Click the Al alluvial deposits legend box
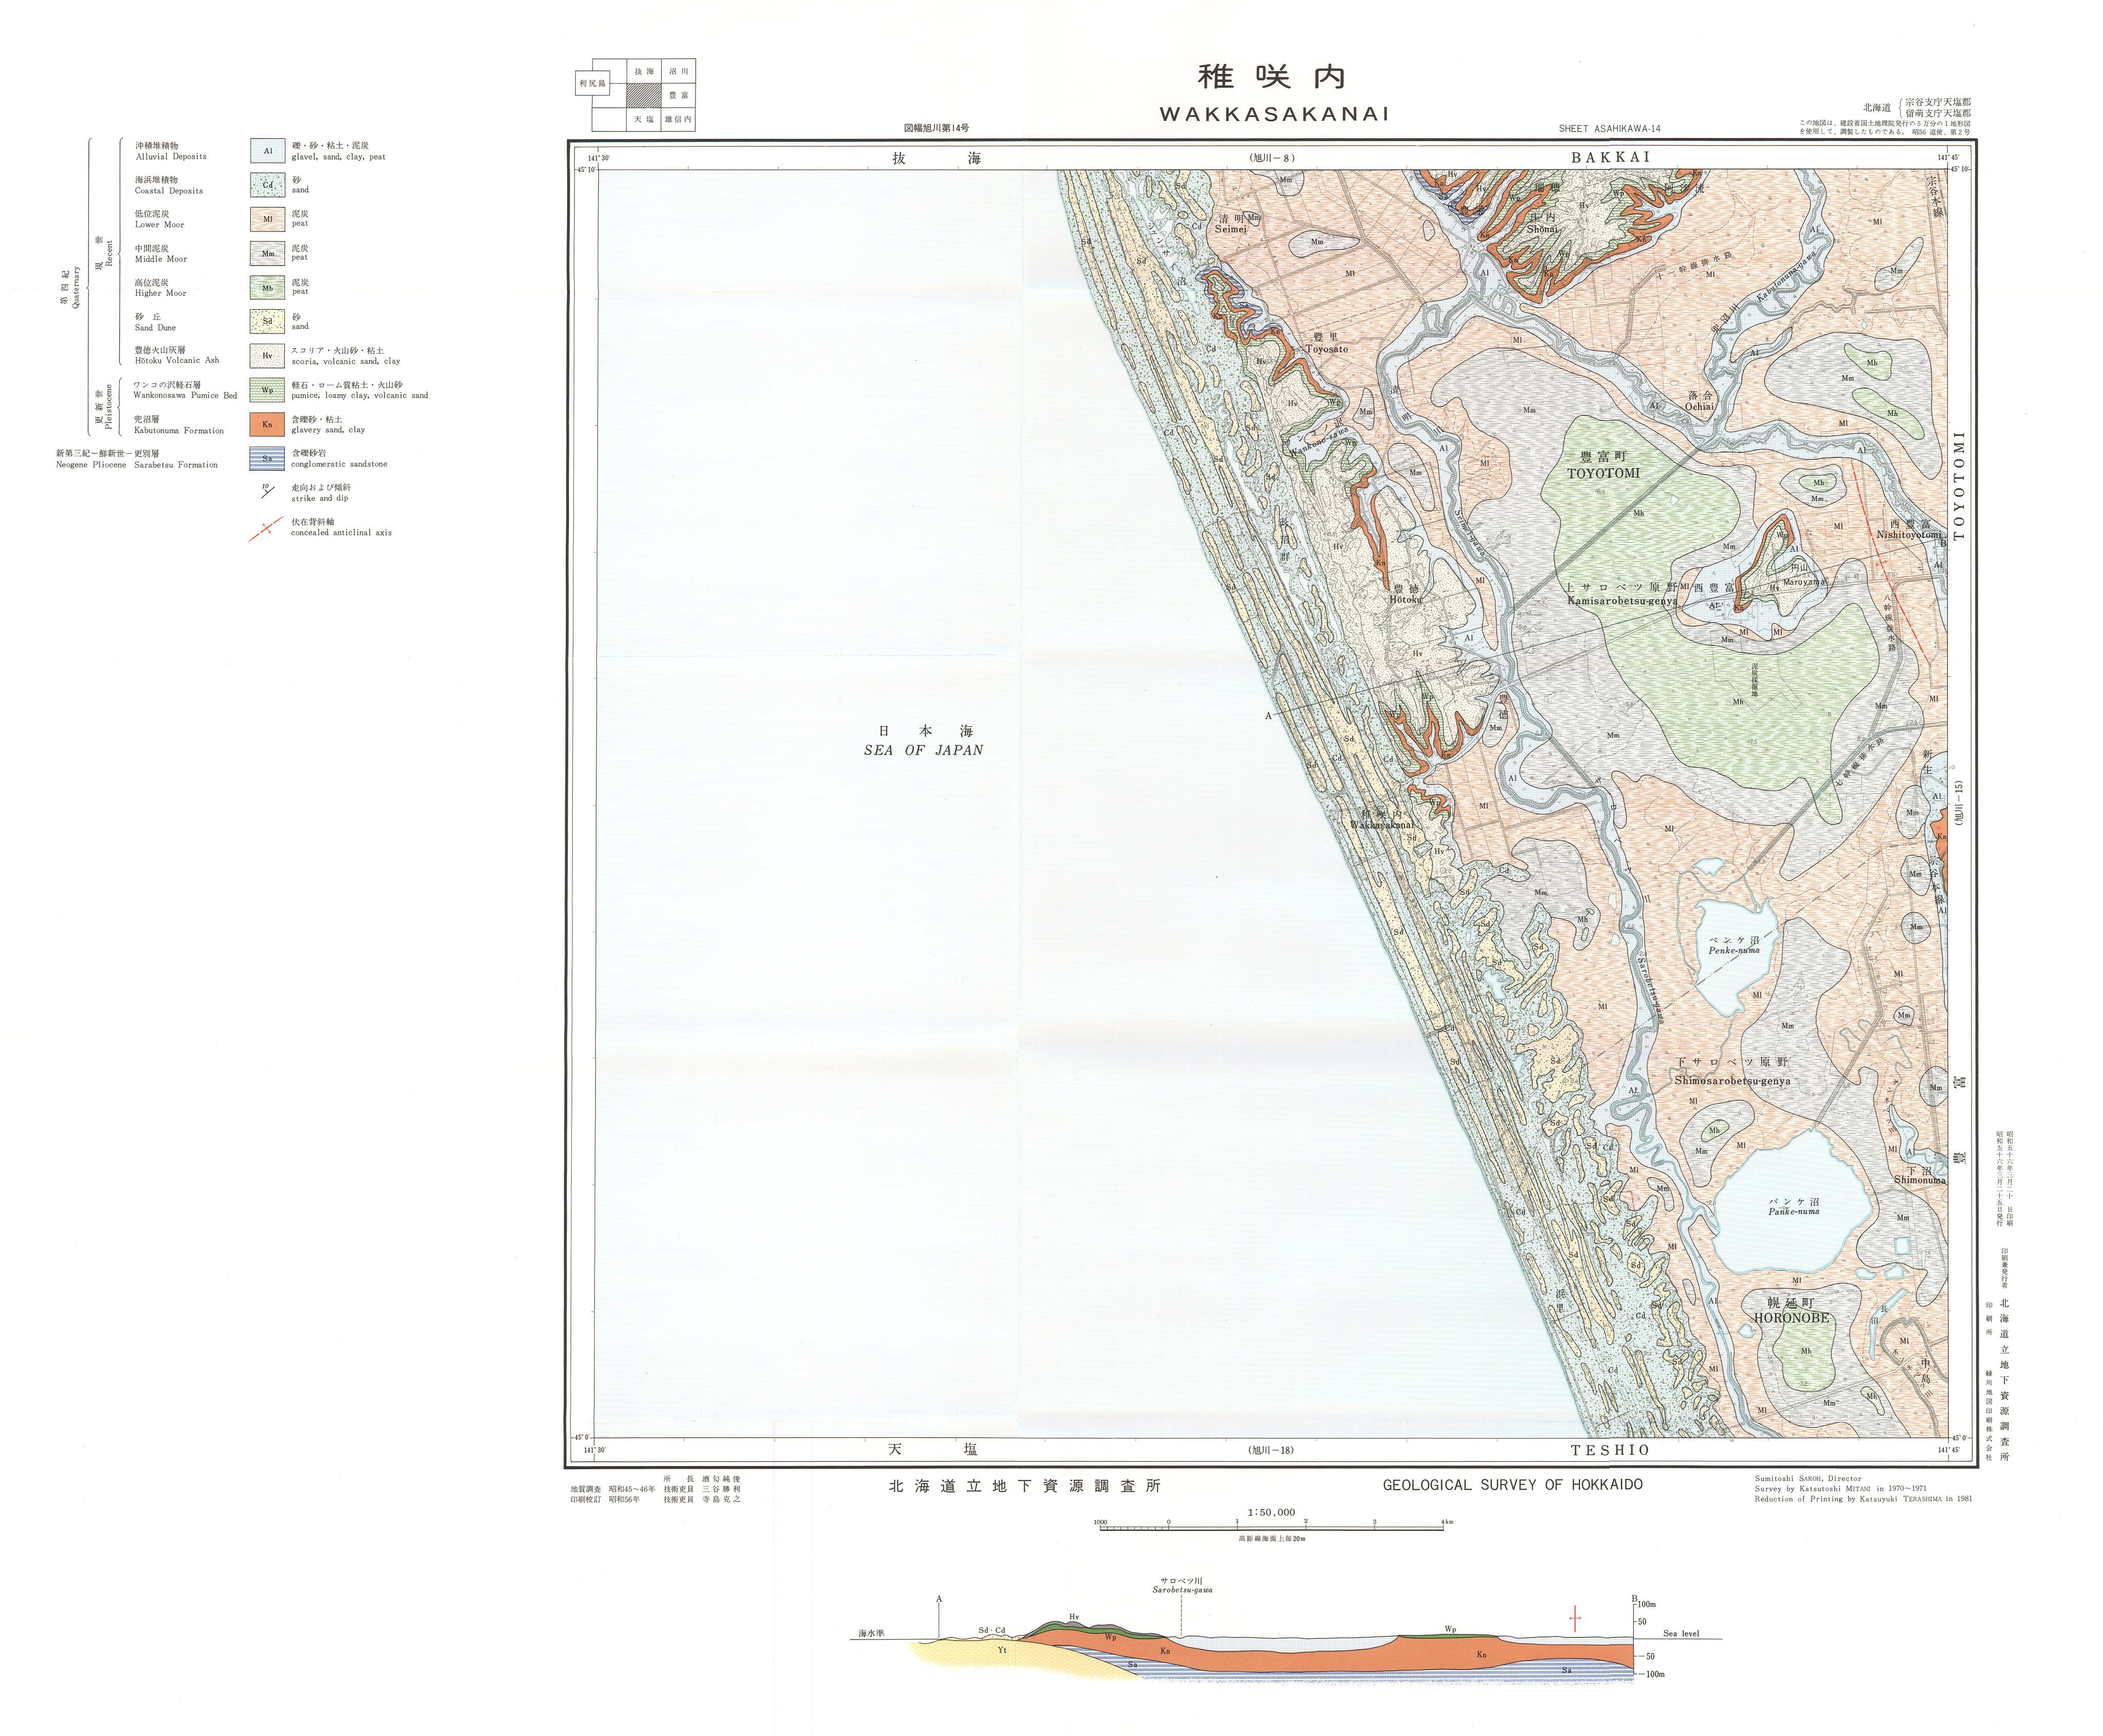 [267, 151]
